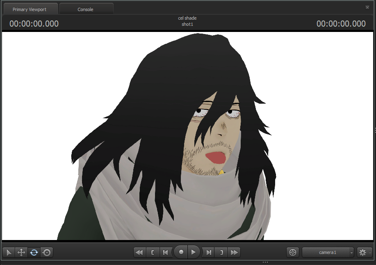Image resolution: width=376 pixels, height=265 pixels.
Task: Click the 'cel shade' session name
Action: pos(187,18)
